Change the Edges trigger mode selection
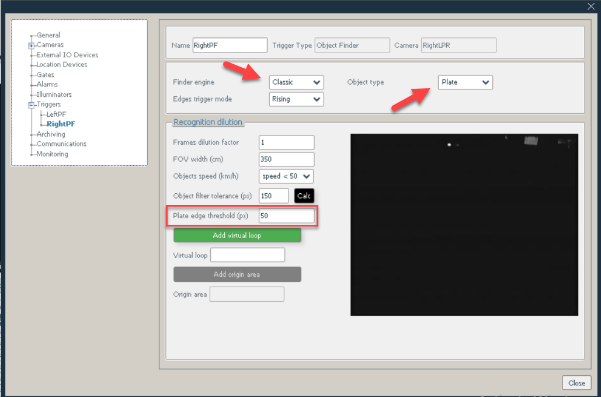Viewport: 601px width, 397px height. (296, 99)
